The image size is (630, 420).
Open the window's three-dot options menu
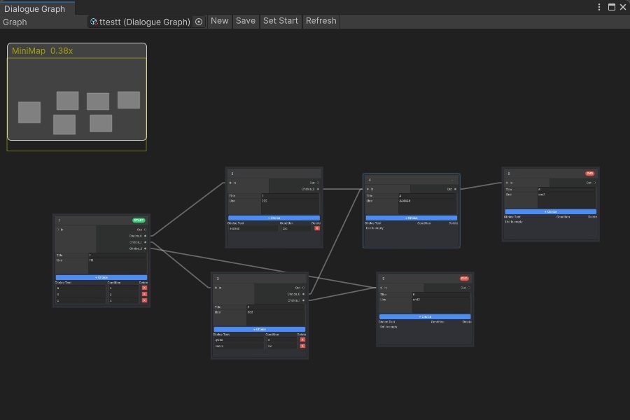(x=599, y=7)
